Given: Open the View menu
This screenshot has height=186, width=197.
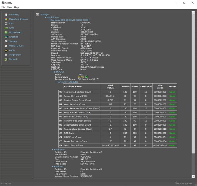Looking at the screenshot, I should (x=9, y=7).
